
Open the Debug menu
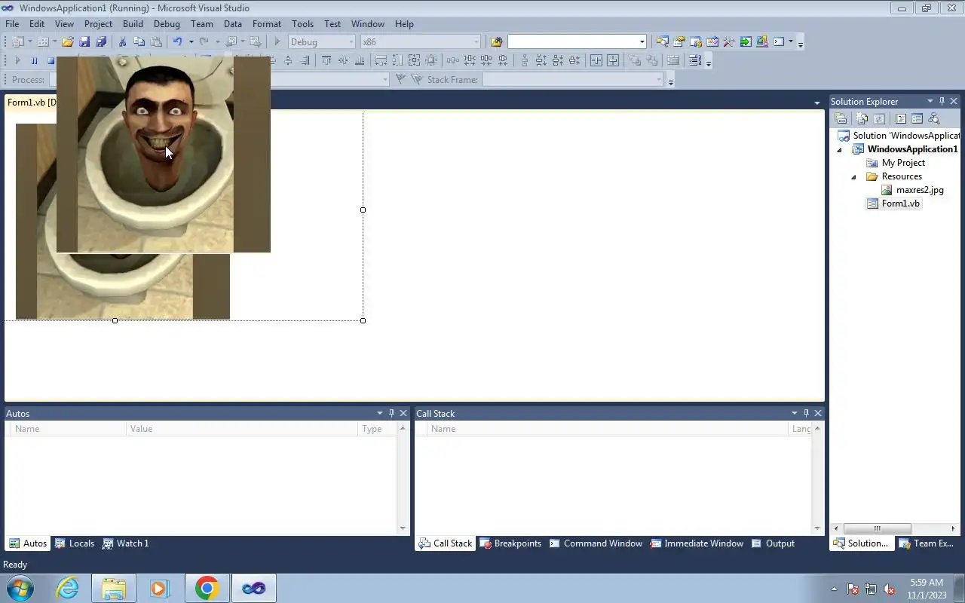[167, 24]
